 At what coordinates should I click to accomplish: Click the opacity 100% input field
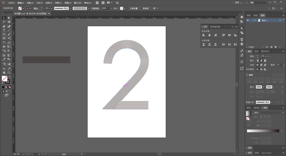106,8
